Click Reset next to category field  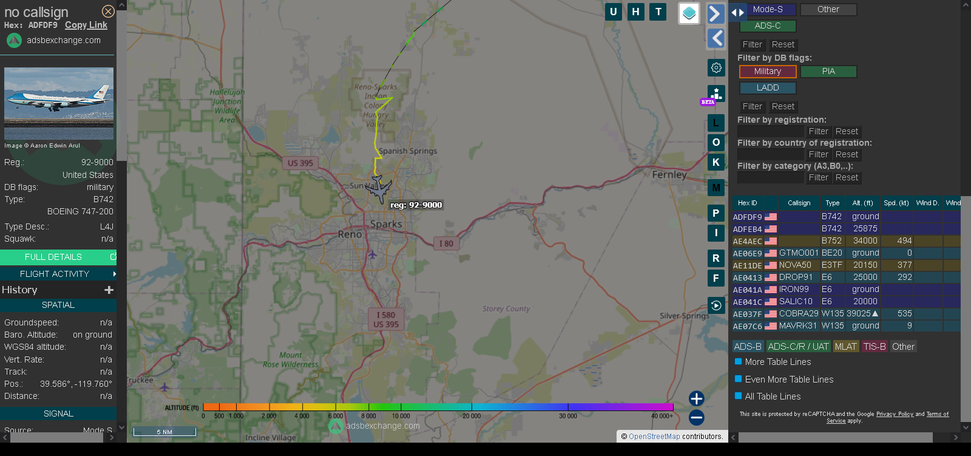click(x=847, y=177)
